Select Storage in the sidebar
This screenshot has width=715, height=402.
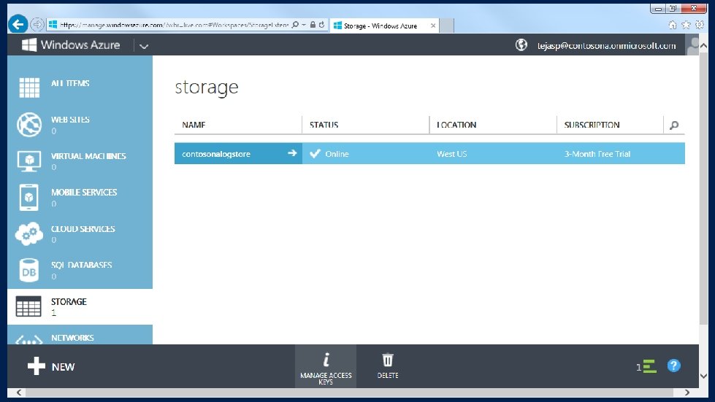[x=80, y=306]
